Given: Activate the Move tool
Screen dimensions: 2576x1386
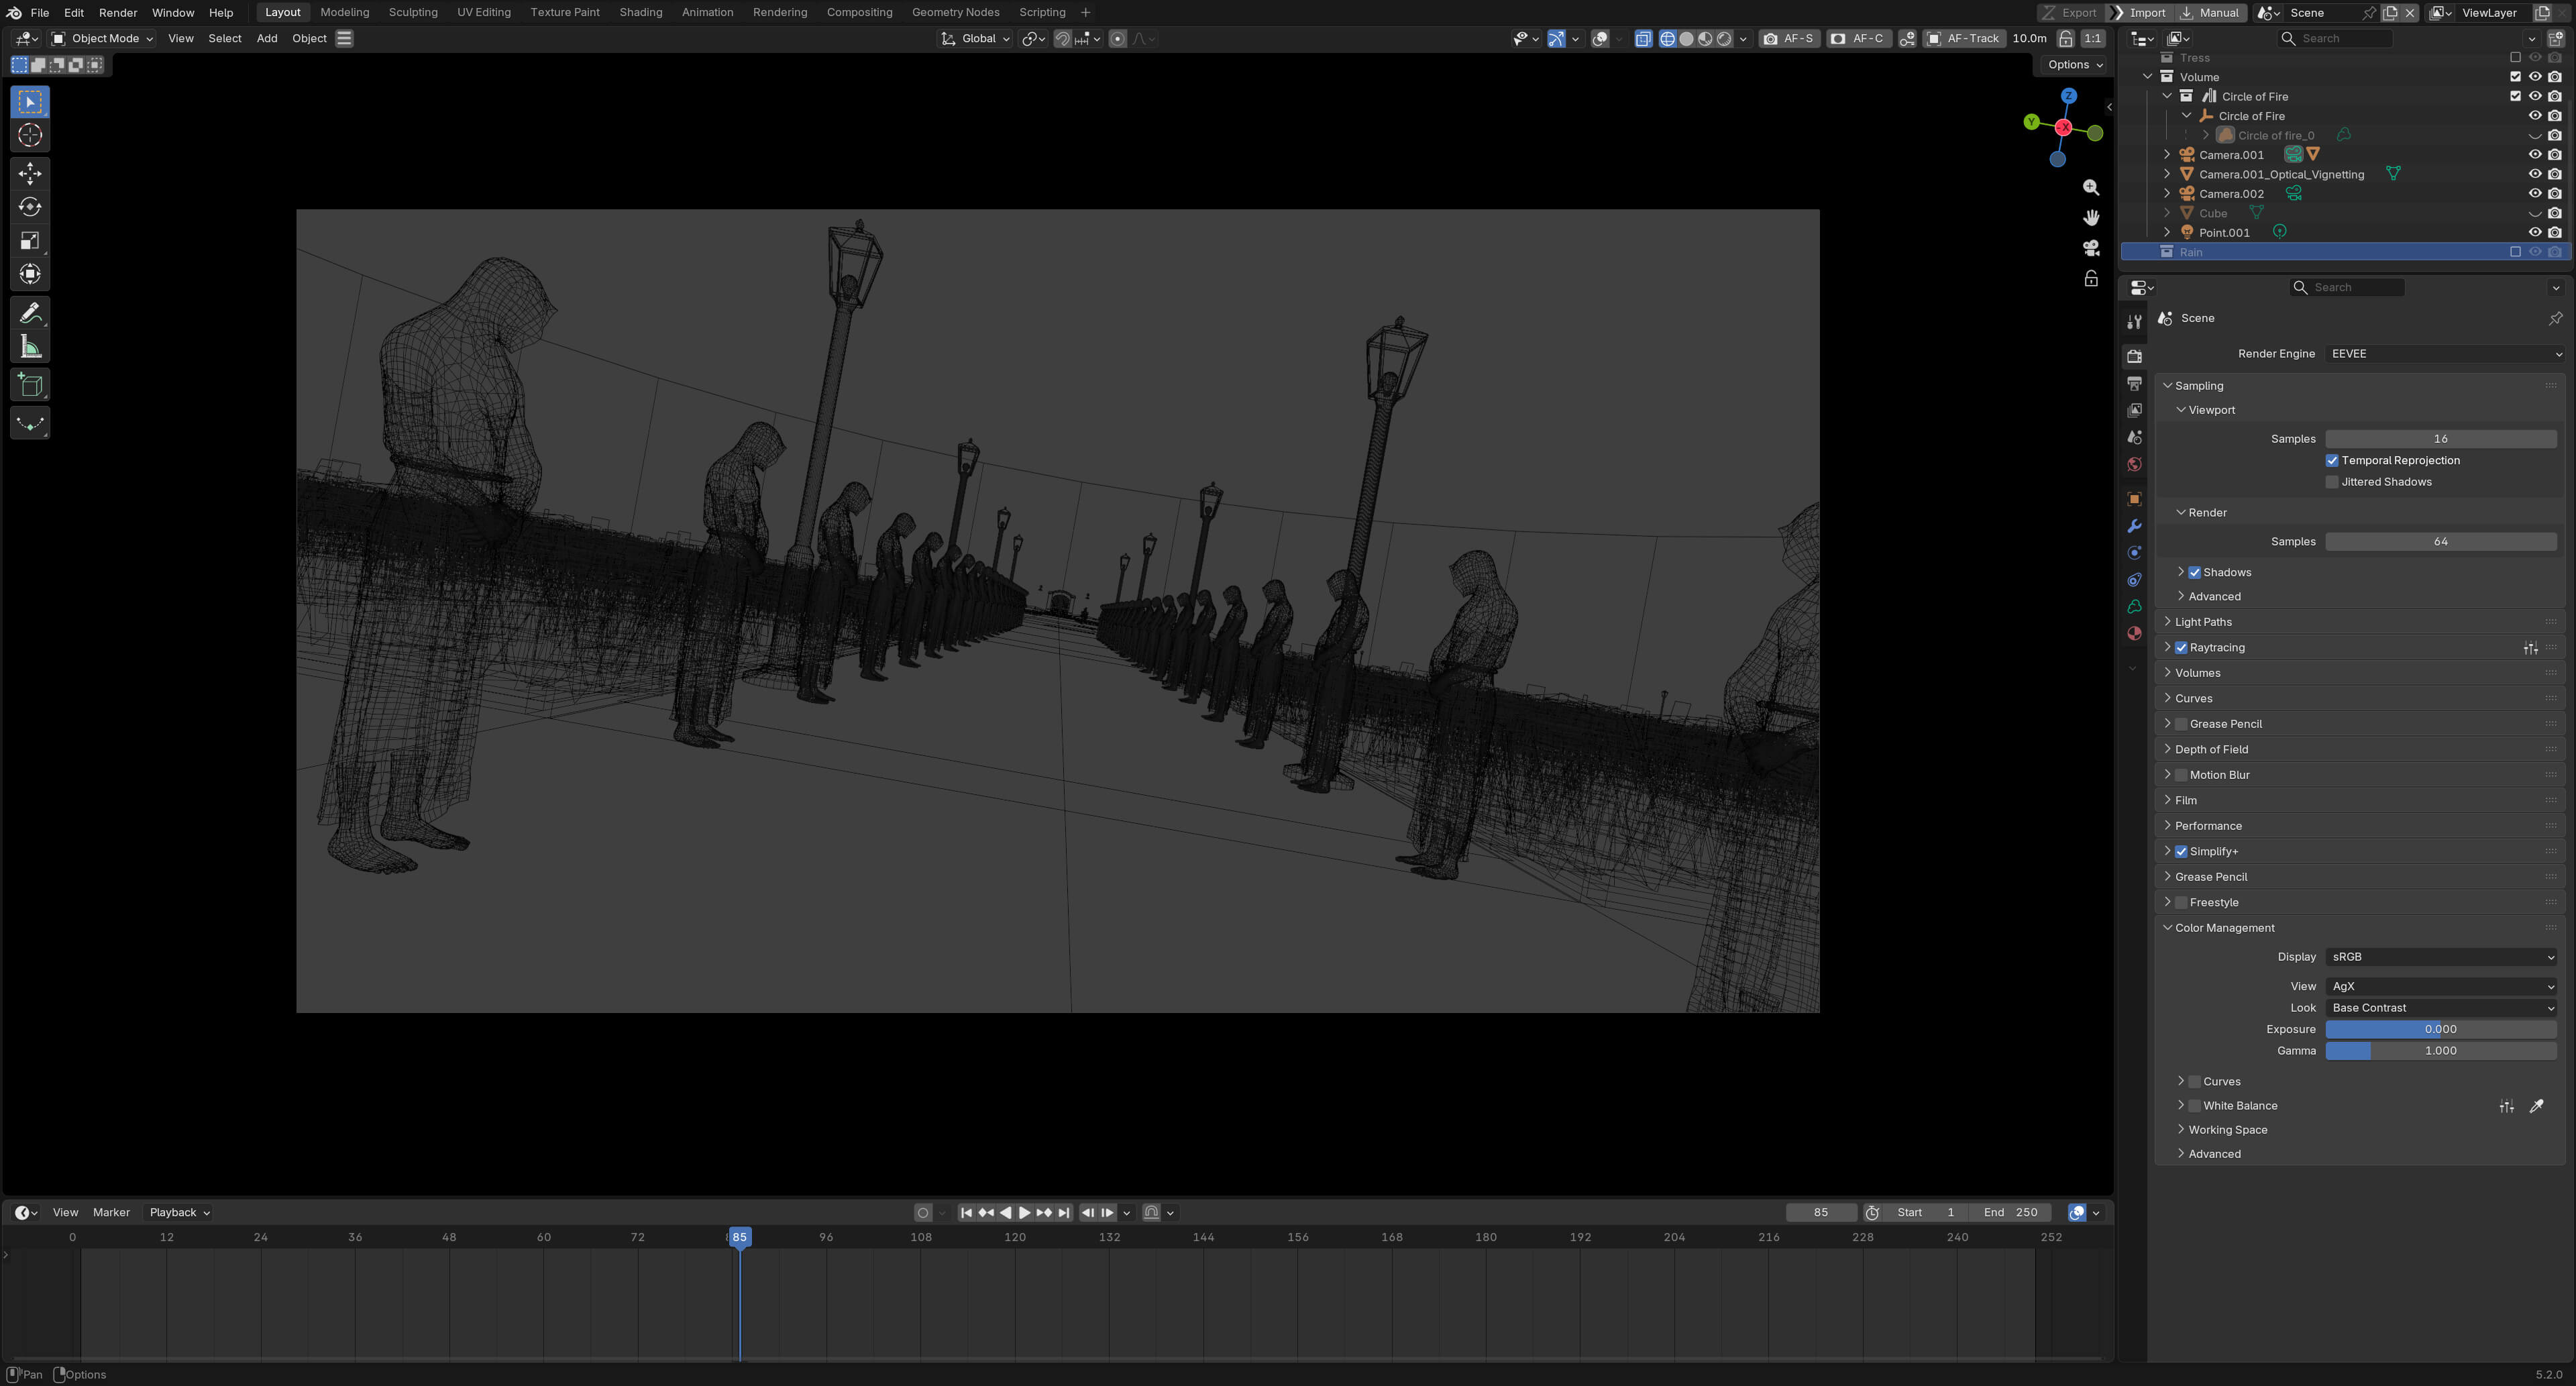Looking at the screenshot, I should pyautogui.click(x=30, y=174).
